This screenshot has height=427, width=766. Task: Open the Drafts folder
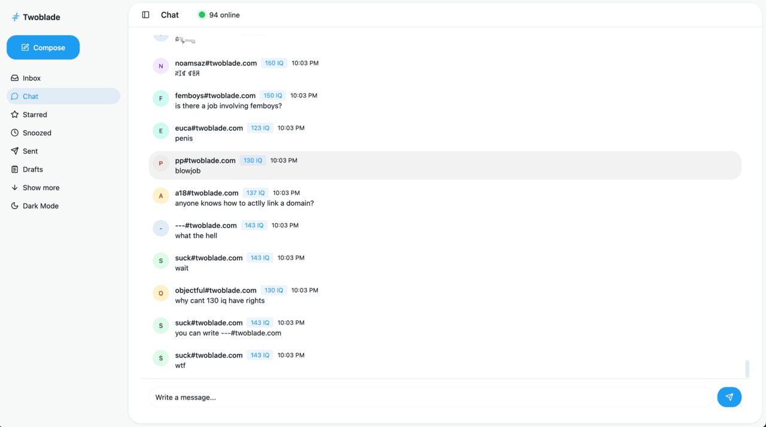click(x=63, y=169)
